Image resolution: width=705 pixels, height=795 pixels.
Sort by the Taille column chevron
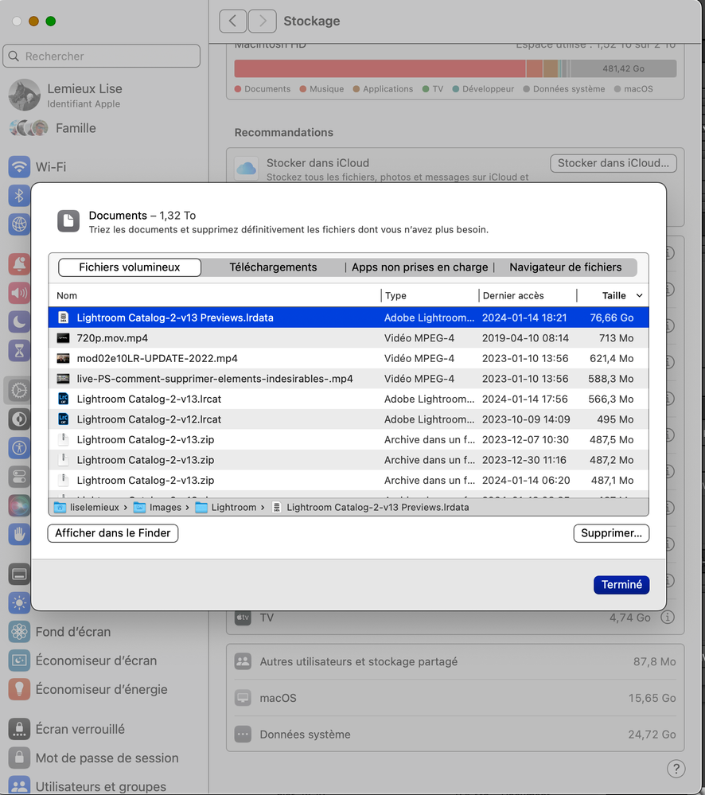[640, 295]
